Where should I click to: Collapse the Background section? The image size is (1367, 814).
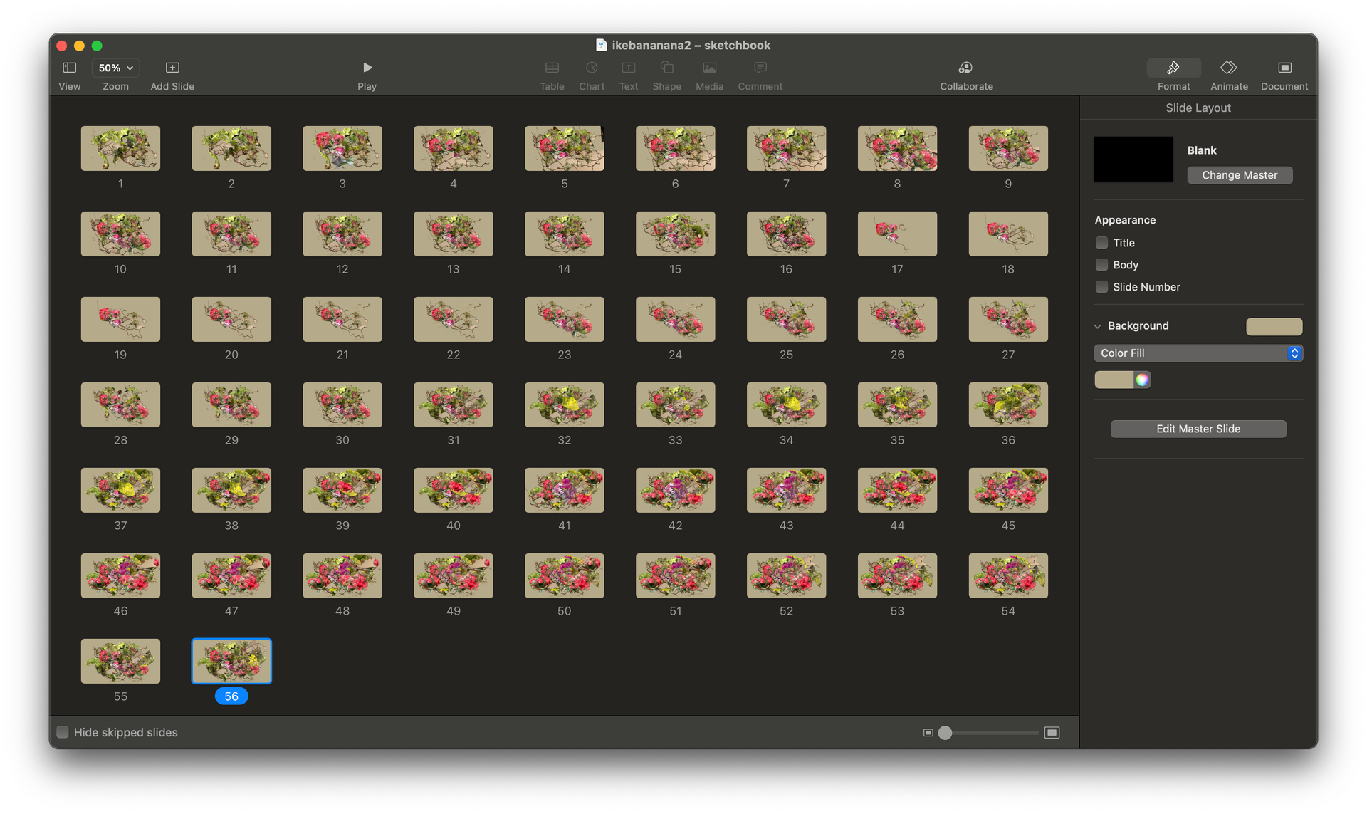point(1097,326)
